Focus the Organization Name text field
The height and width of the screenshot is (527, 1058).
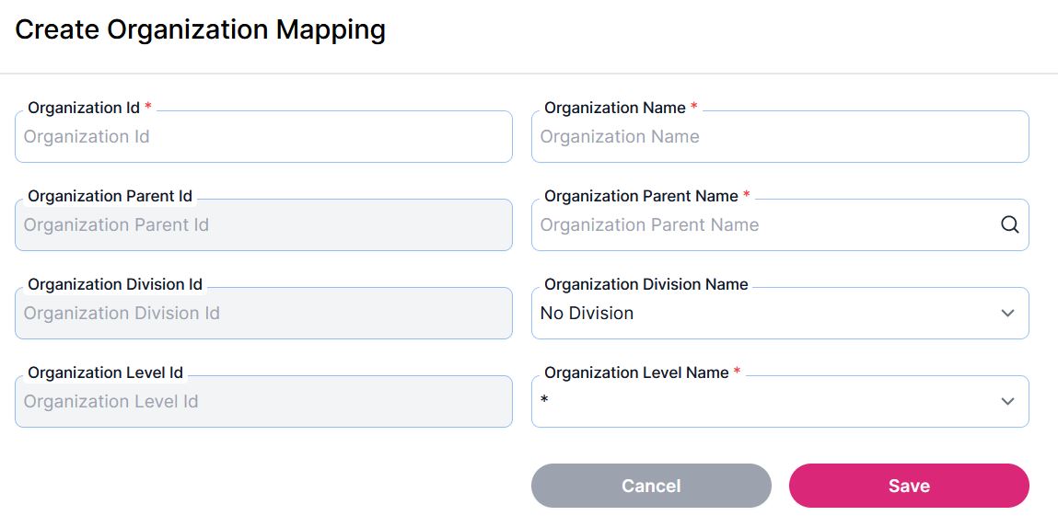tap(779, 137)
